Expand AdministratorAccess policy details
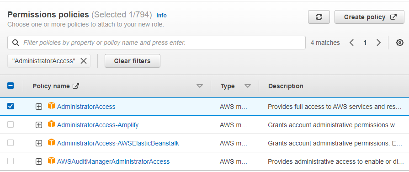 [x=38, y=107]
